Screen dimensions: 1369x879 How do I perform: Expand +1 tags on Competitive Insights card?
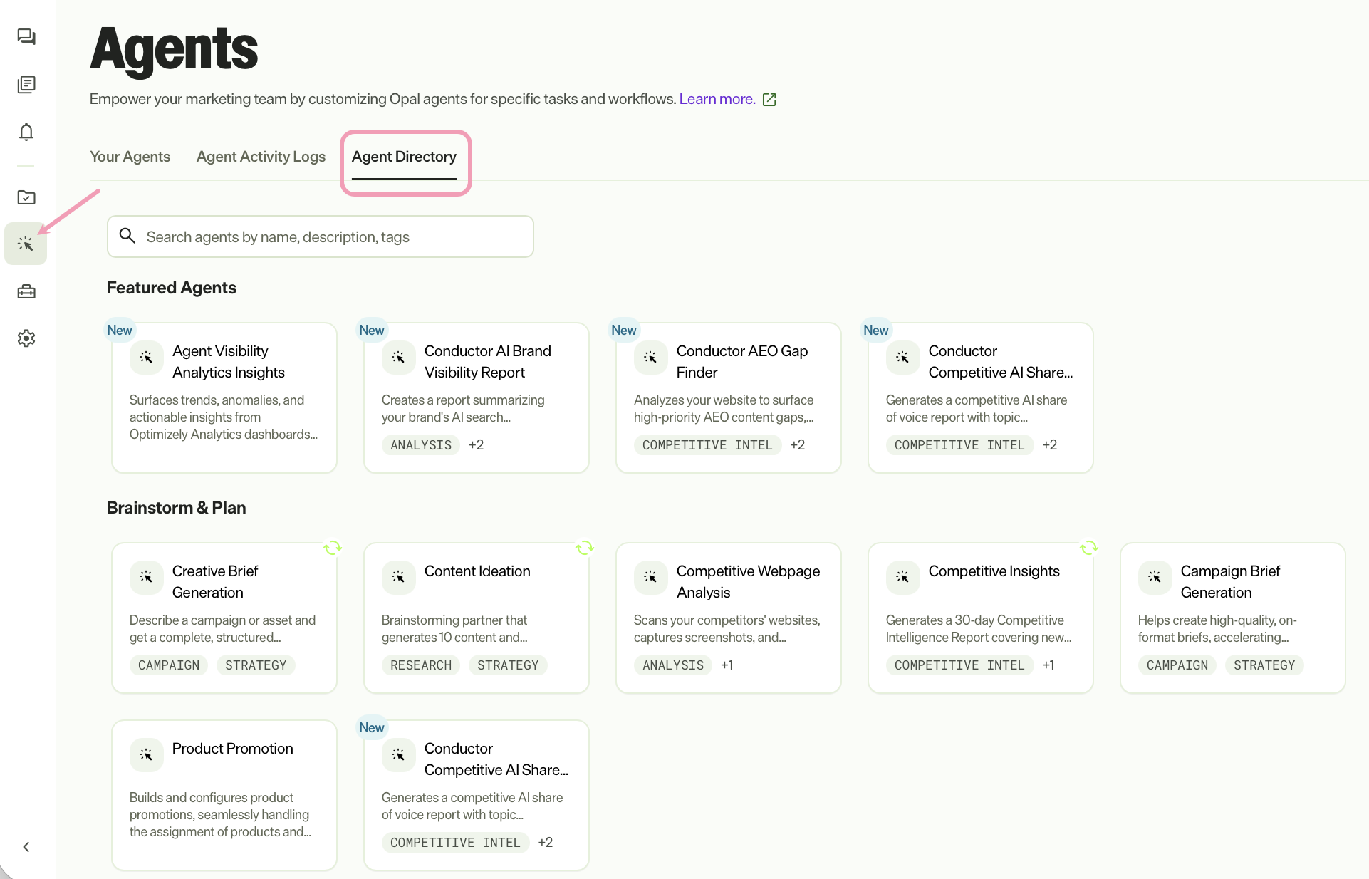1048,665
